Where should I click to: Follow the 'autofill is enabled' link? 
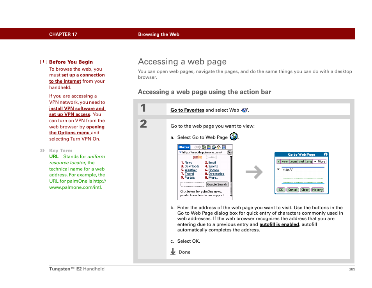click(279, 224)
